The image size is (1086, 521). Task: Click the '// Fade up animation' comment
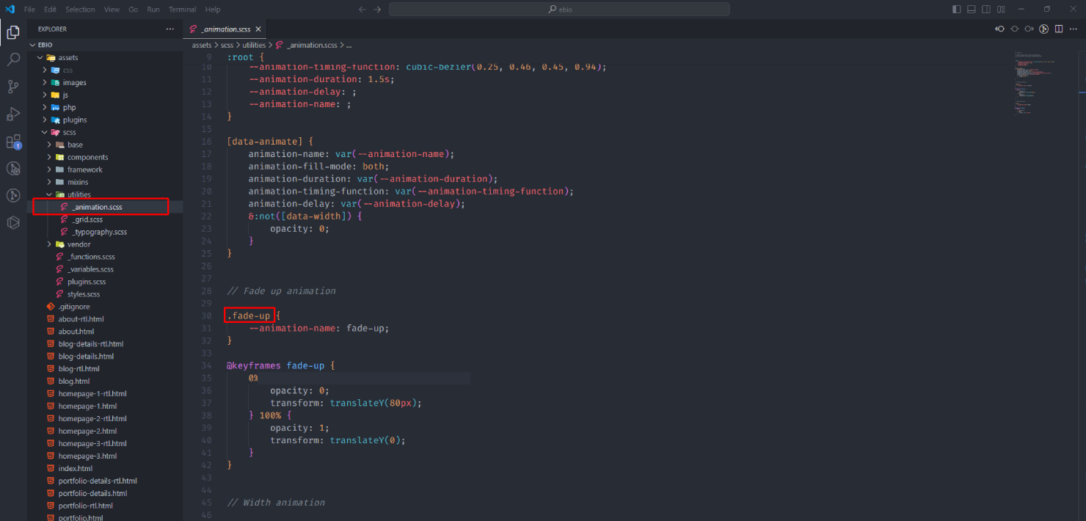(x=281, y=291)
